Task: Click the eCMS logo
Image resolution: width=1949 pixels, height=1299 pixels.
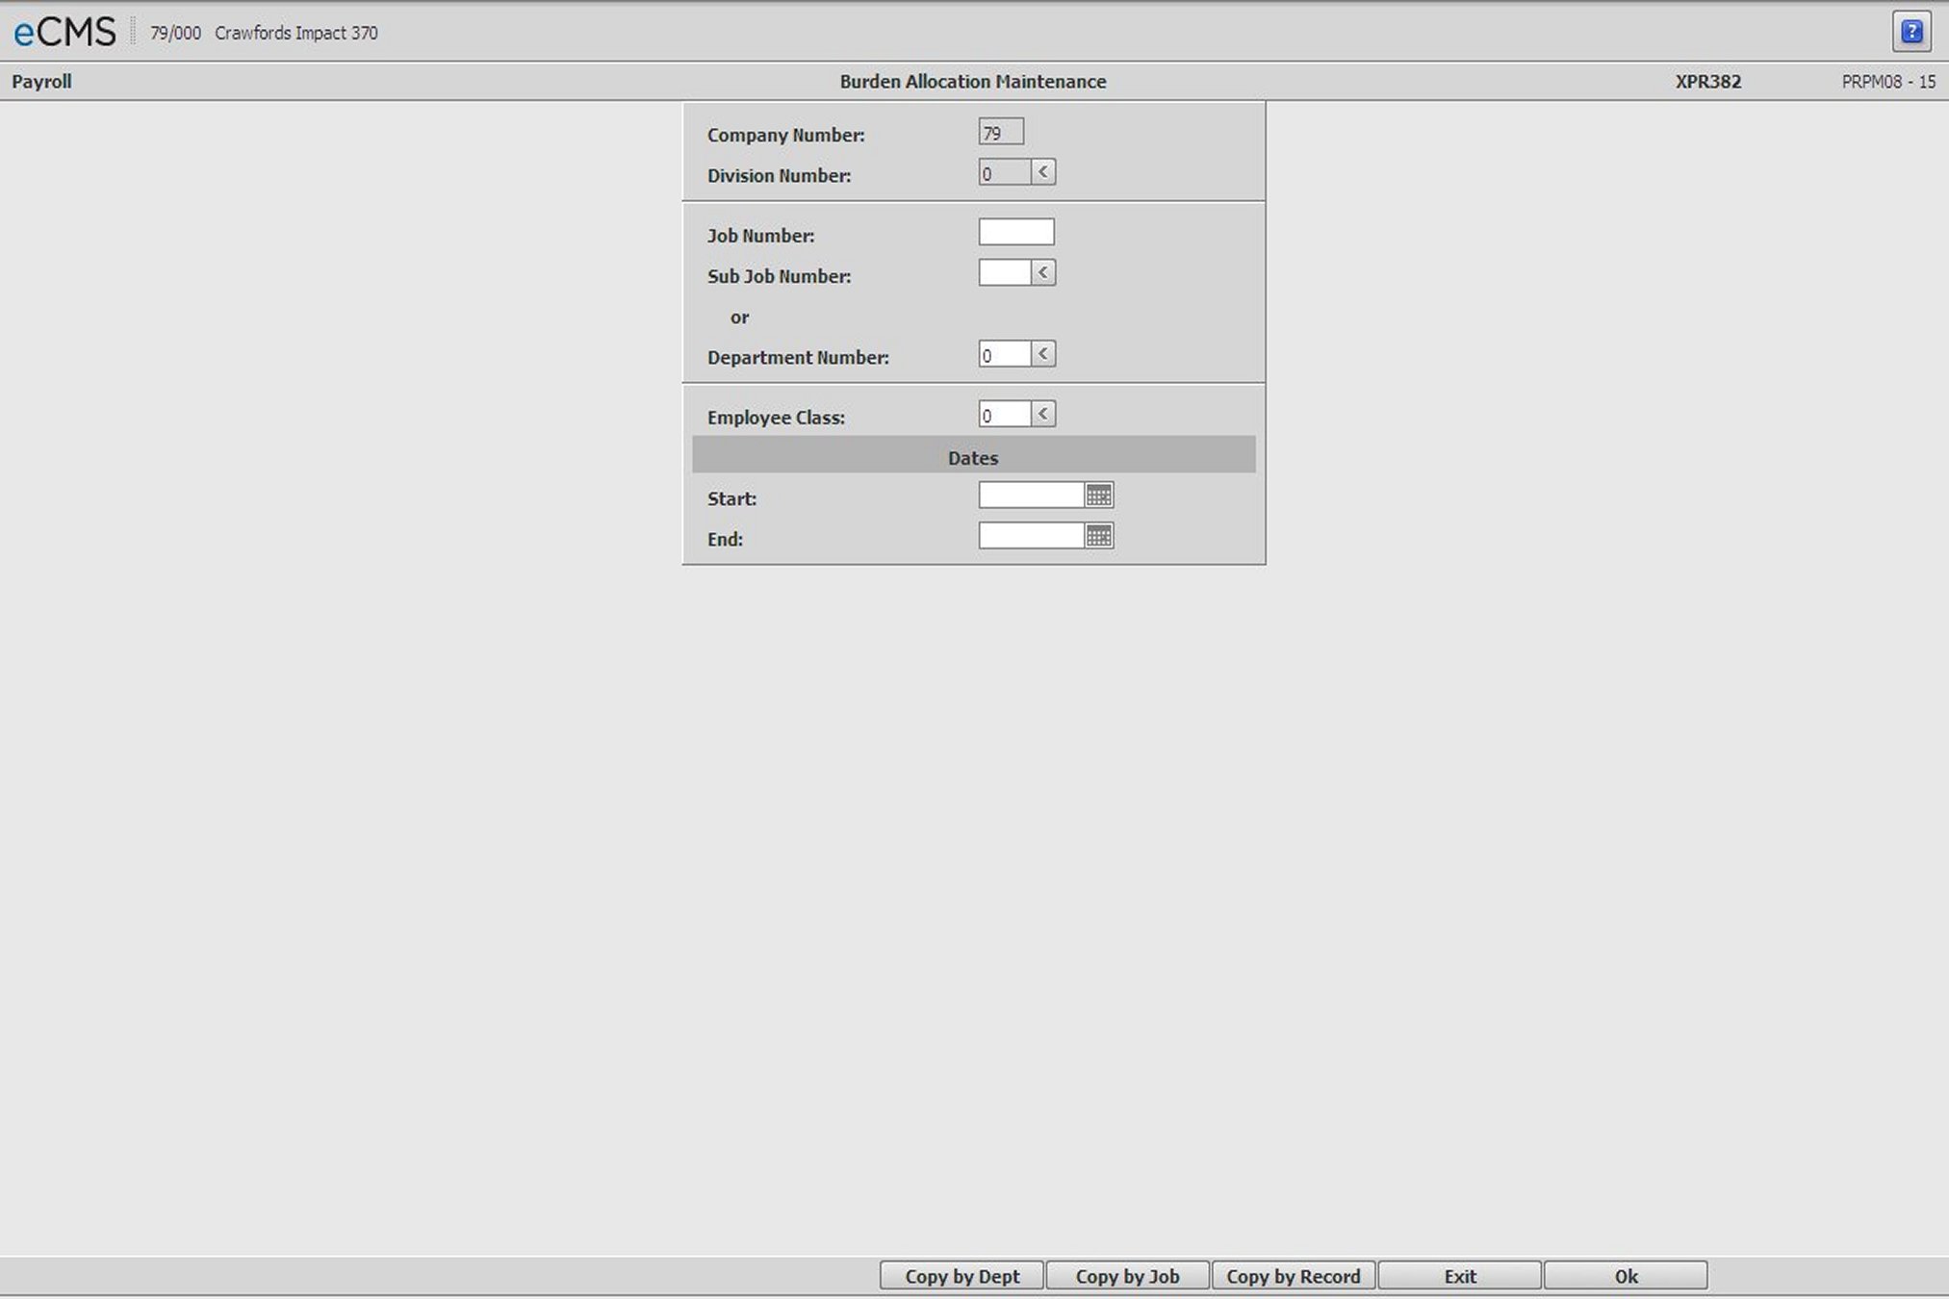Action: pyautogui.click(x=64, y=33)
